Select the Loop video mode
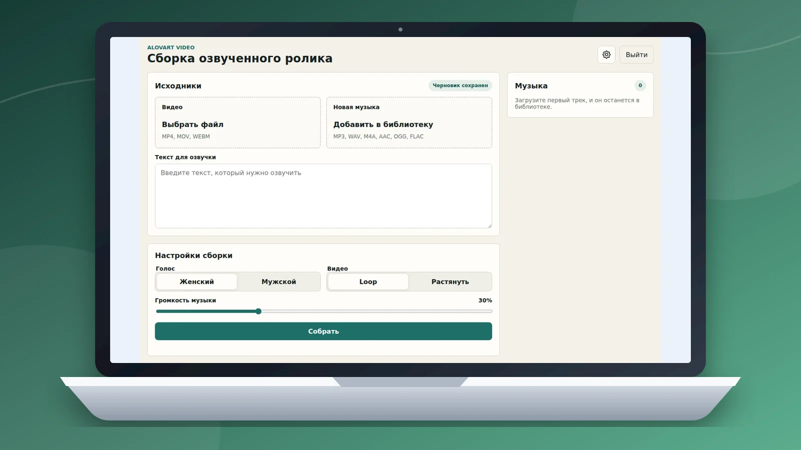 (x=368, y=281)
